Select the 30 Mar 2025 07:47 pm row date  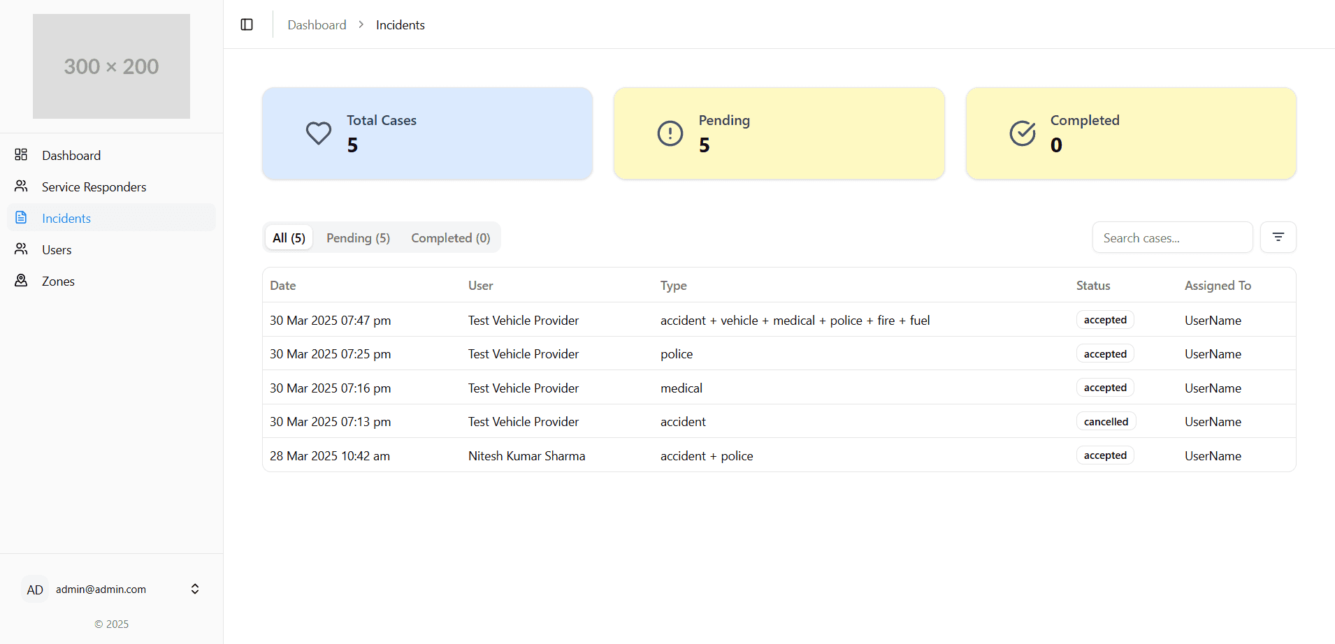[330, 320]
